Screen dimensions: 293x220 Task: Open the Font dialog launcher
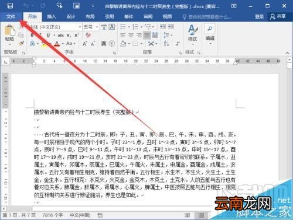click(x=114, y=53)
